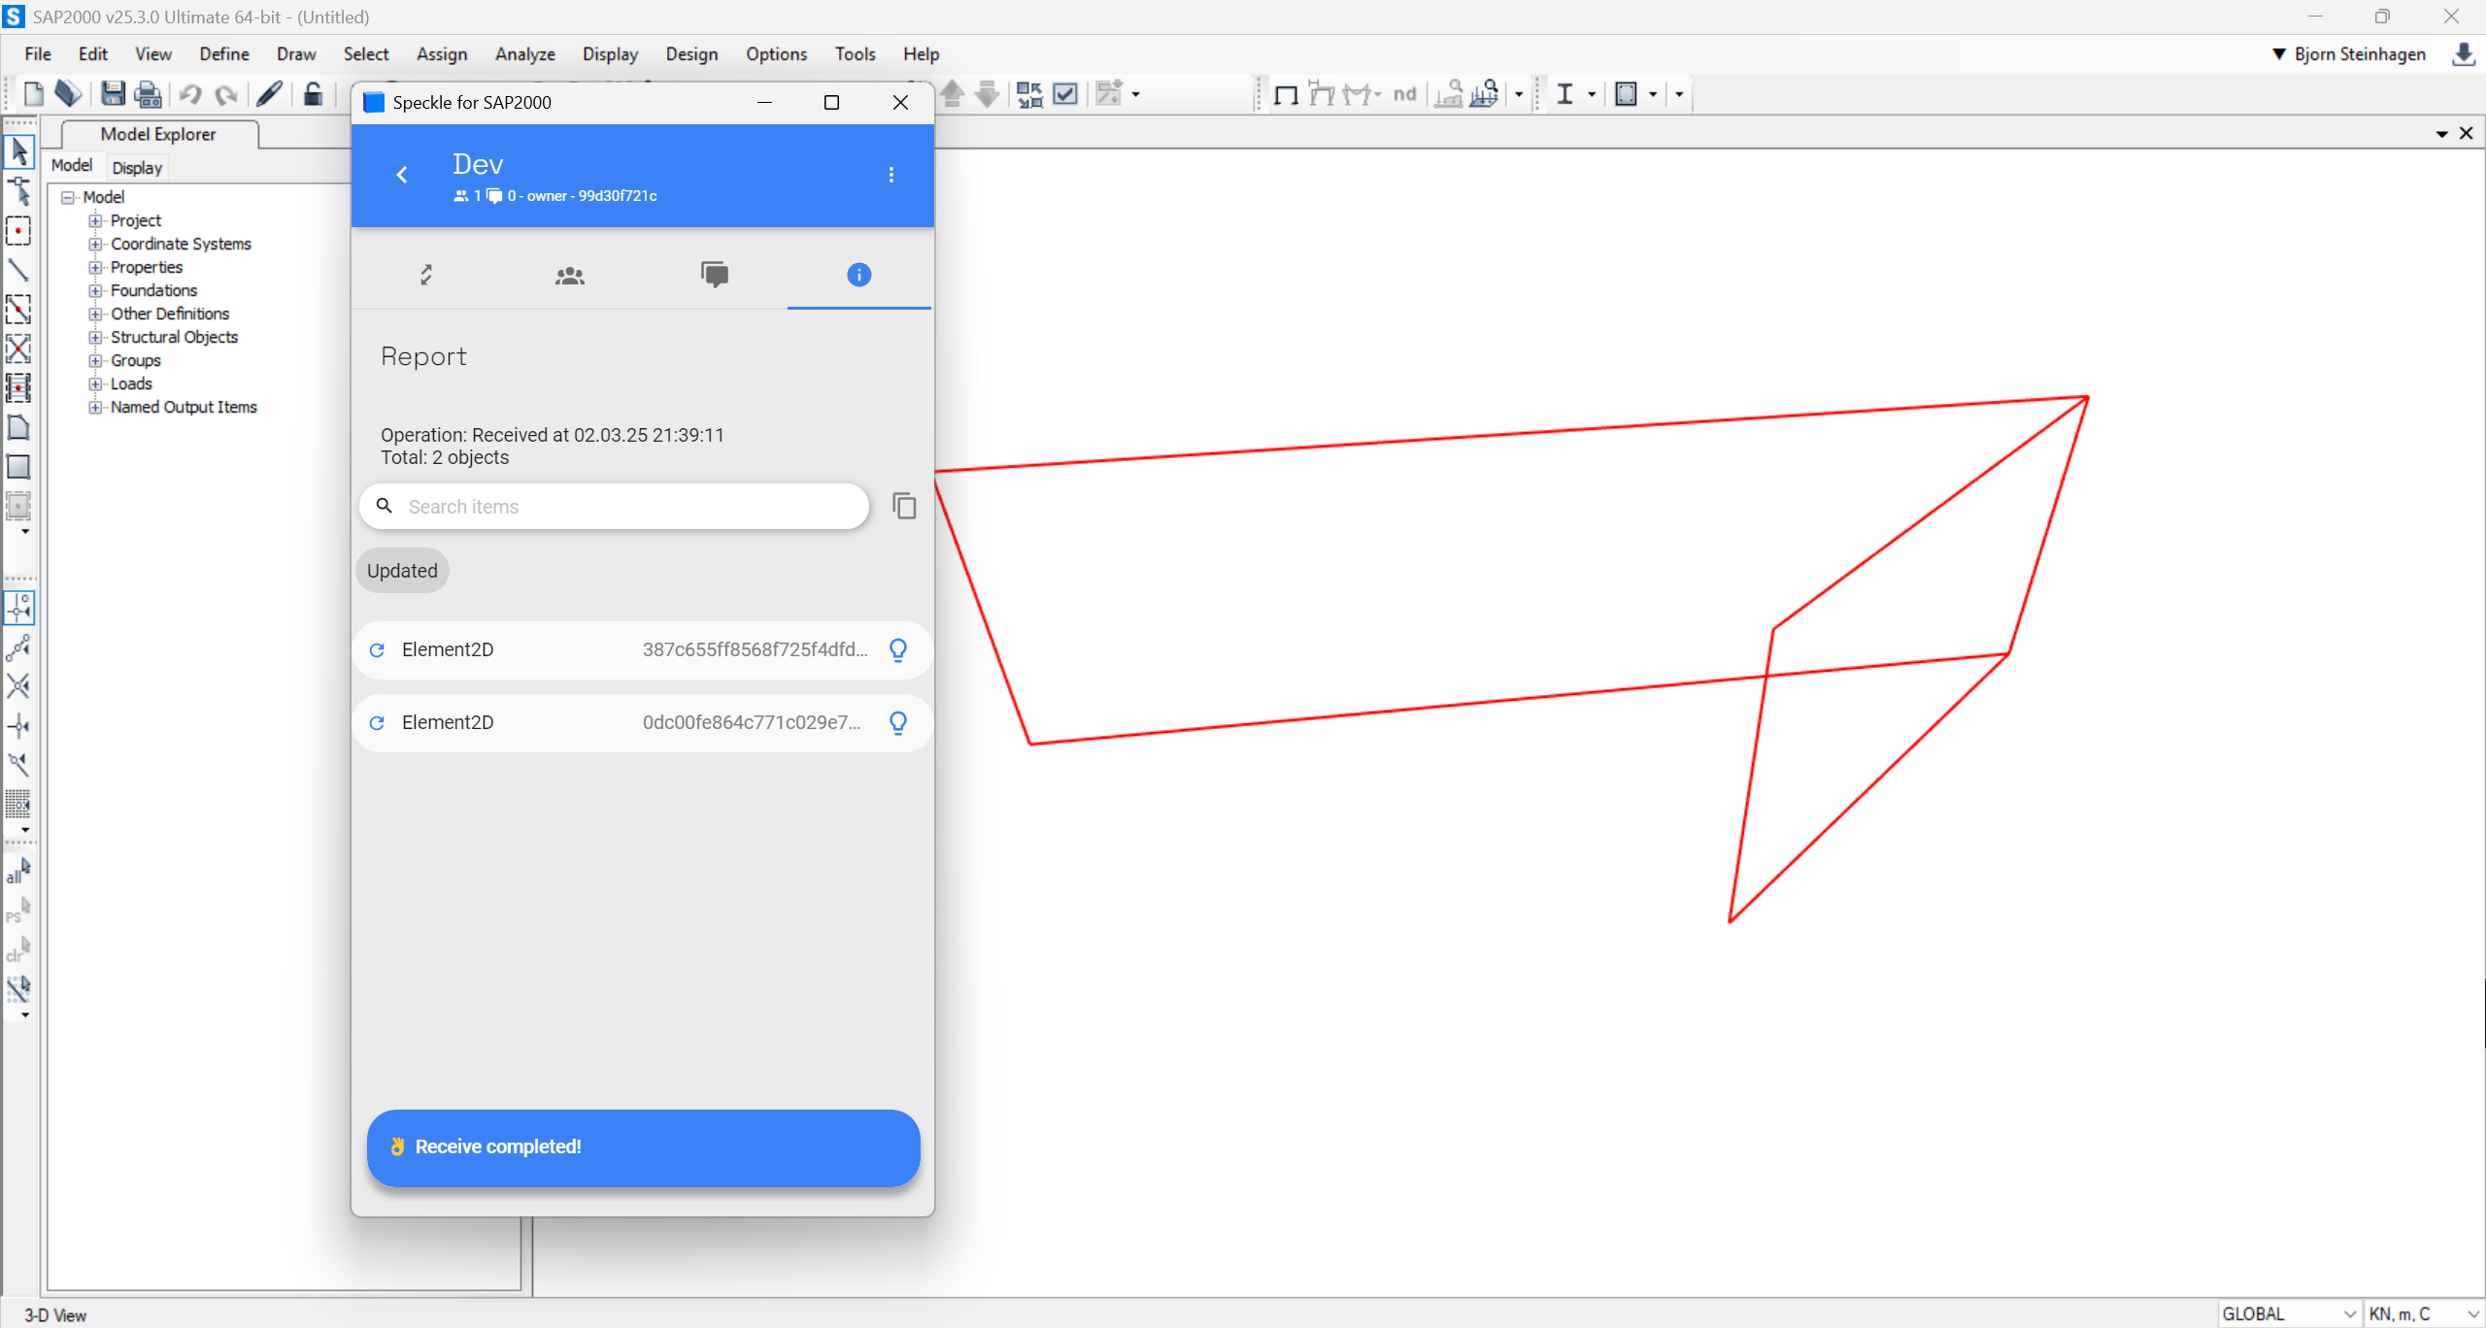
Task: Click the Set Display Options checkbox icon
Action: [1065, 94]
